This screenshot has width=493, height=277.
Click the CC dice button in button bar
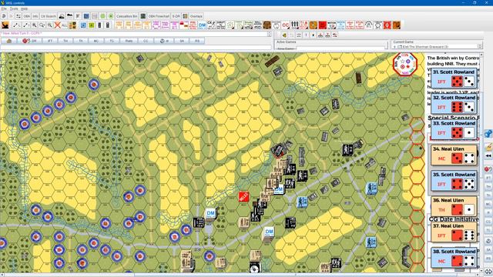coord(146,41)
